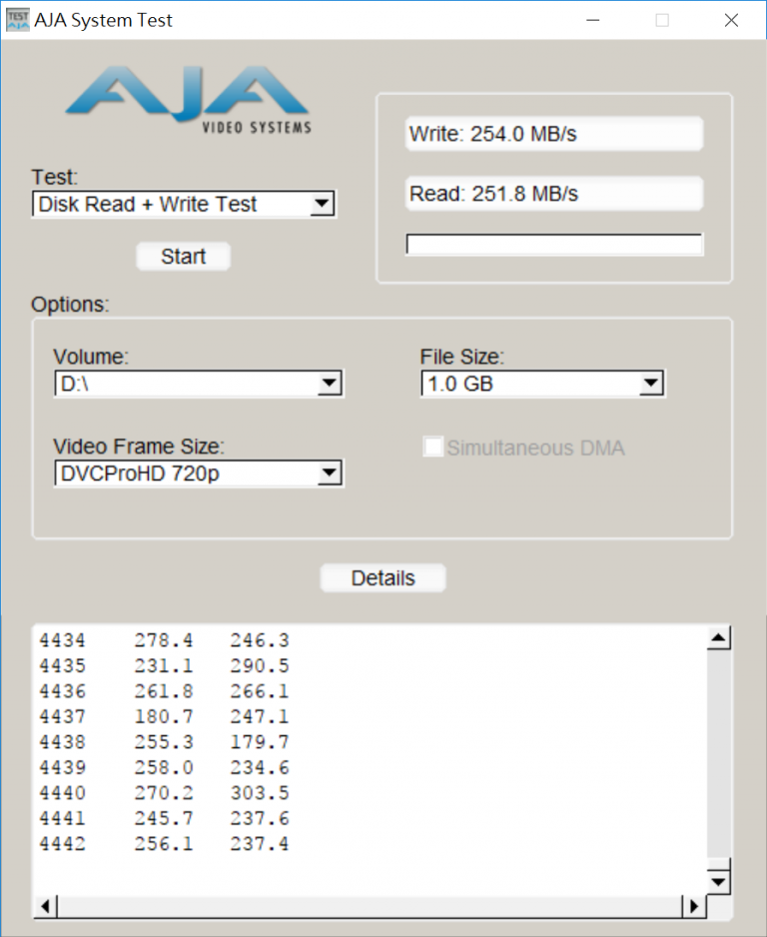
Task: Click the horizontal scroll left arrow
Action: [45, 906]
